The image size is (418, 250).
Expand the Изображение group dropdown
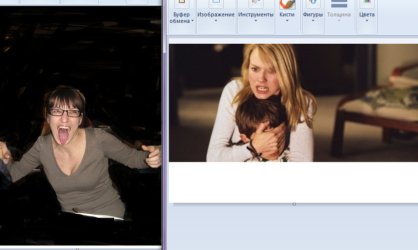point(216,17)
